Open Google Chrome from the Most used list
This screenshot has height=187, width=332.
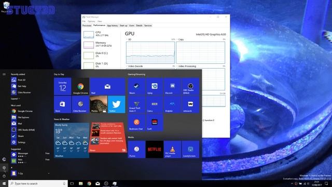30,111
